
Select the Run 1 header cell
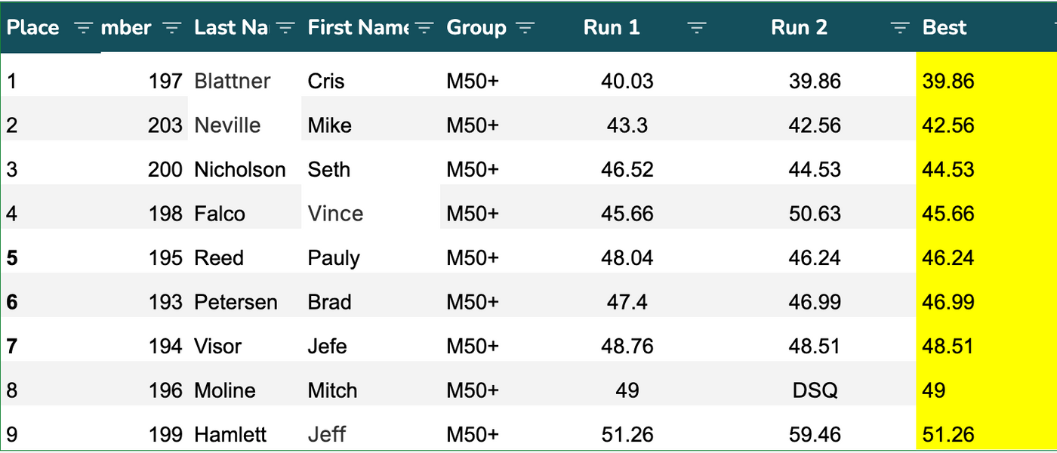pos(612,28)
